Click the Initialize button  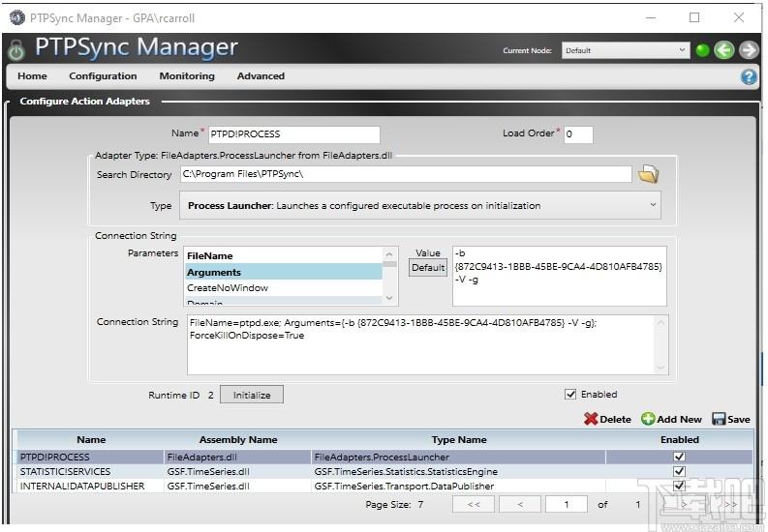pyautogui.click(x=251, y=395)
